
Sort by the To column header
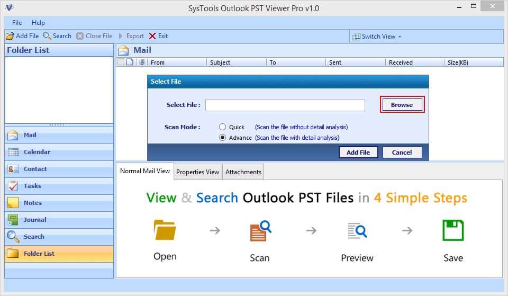(x=296, y=62)
